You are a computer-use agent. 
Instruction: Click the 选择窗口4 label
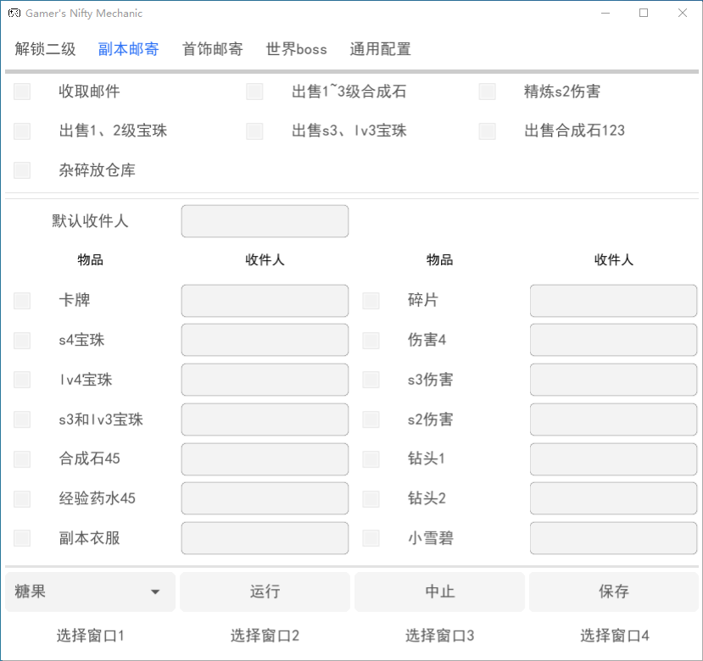[614, 636]
